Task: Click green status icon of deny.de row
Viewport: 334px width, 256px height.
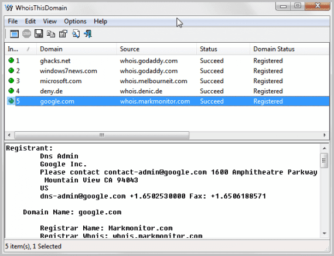Action: click(x=11, y=91)
